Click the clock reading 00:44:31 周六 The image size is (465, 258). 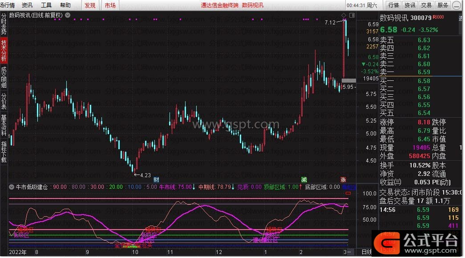362,5
